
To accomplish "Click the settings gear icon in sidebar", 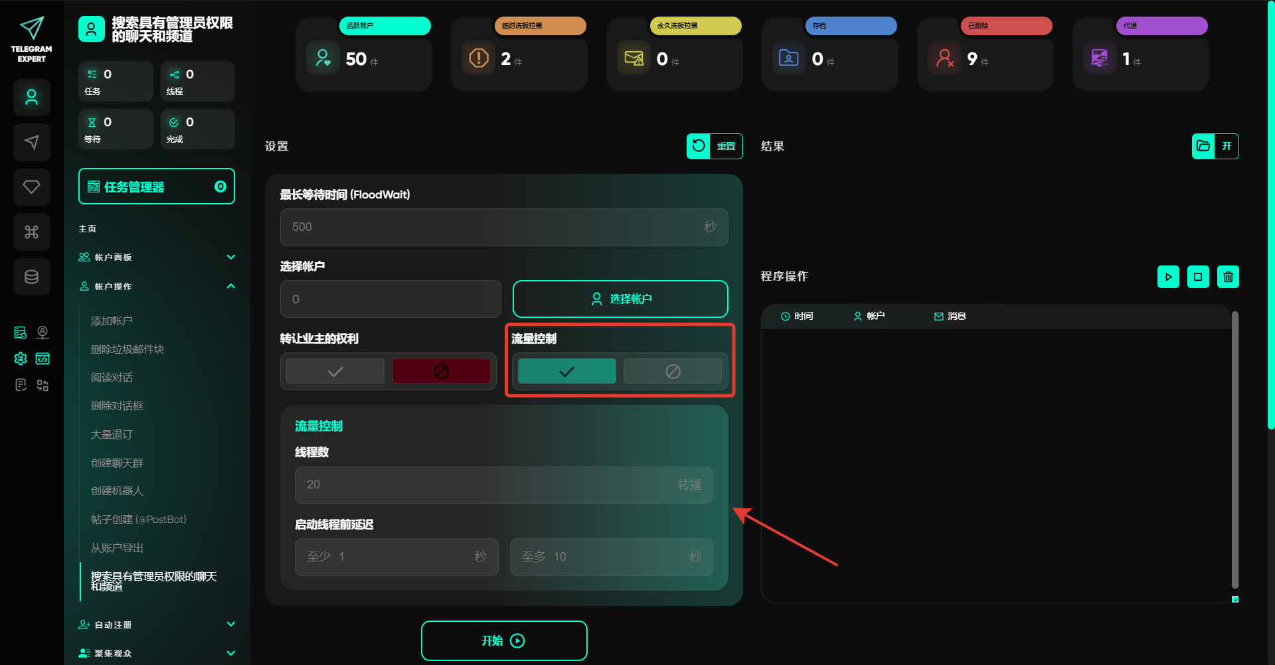I will coord(21,358).
